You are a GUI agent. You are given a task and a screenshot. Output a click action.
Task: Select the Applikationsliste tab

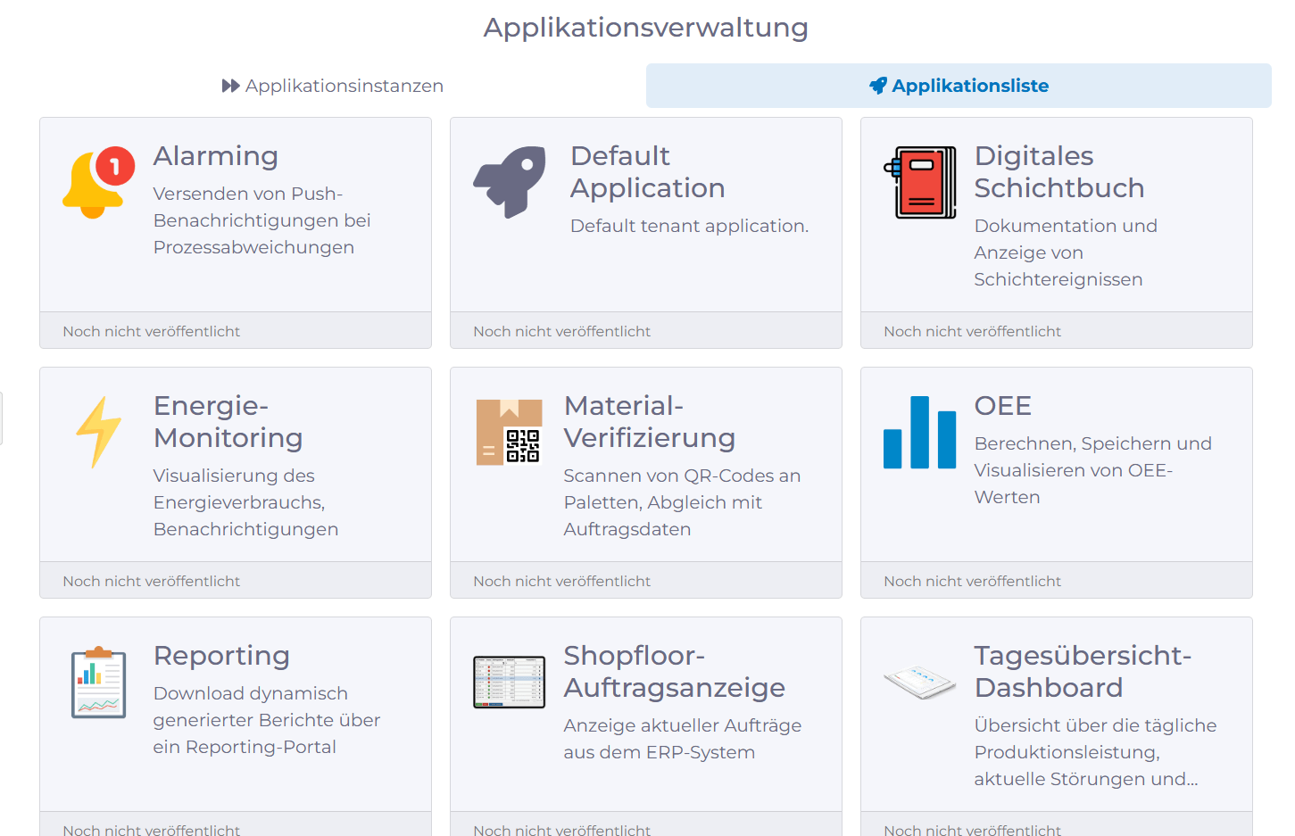(958, 86)
